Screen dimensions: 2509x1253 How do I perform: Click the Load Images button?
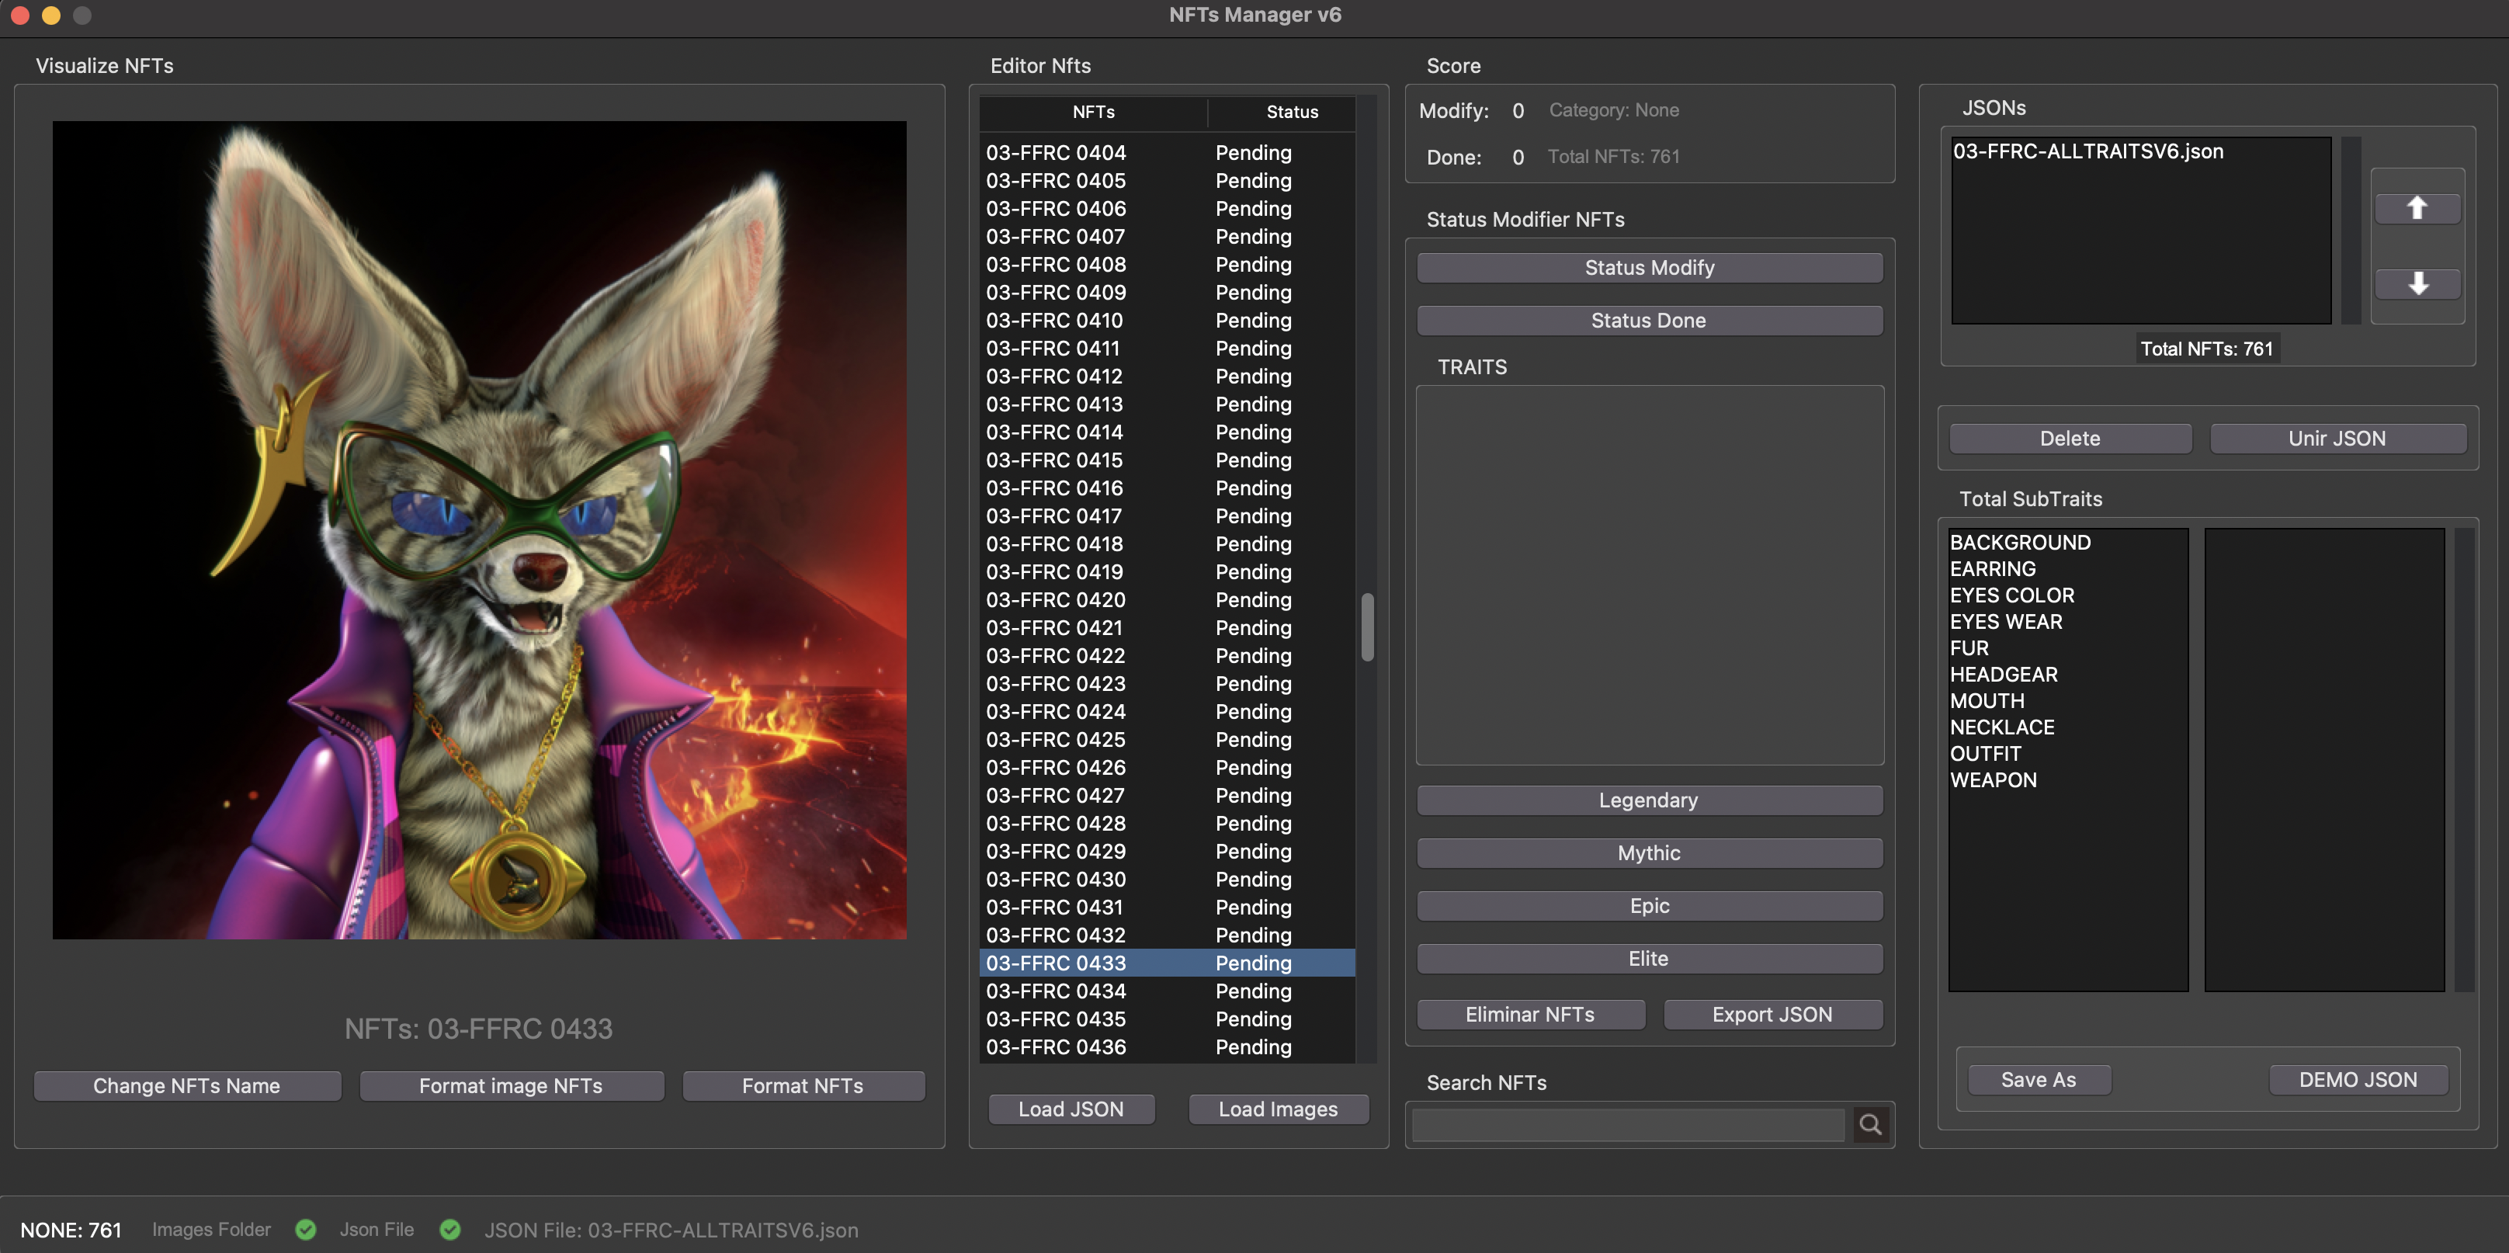pos(1278,1109)
